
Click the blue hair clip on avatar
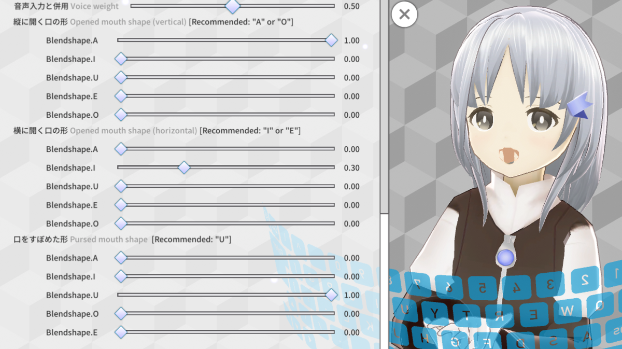tap(579, 106)
